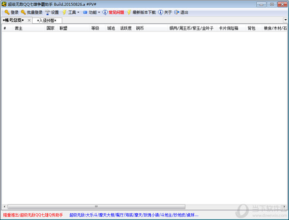The image size is (289, 220).
Task: Click the blue folder icon beside 功能
Action: tap(85, 13)
